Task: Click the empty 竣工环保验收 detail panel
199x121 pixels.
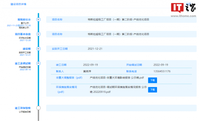Action: pyautogui.click(x=121, y=108)
